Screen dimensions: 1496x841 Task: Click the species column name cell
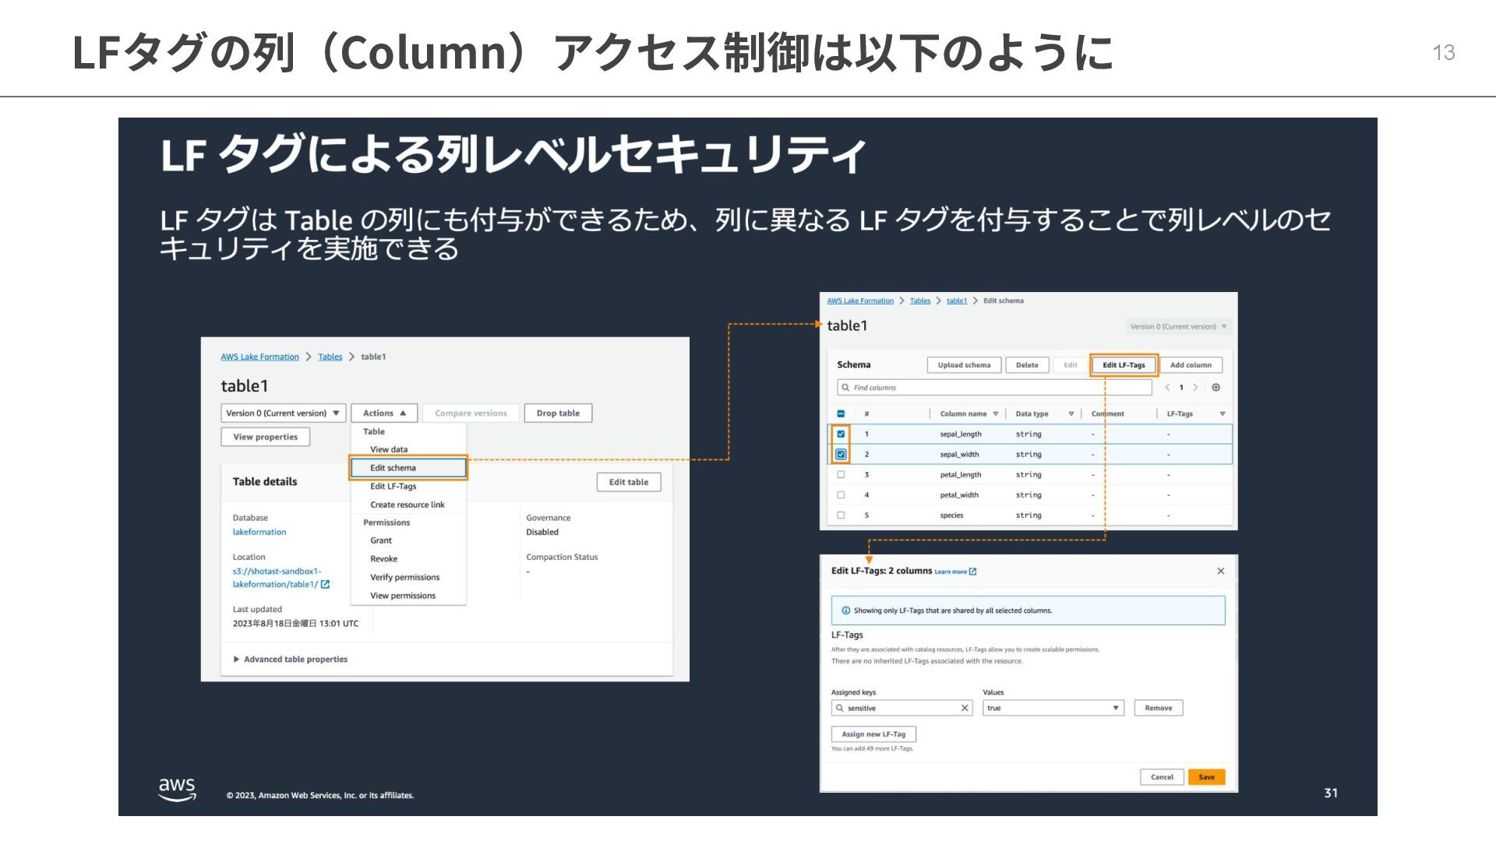click(x=951, y=516)
